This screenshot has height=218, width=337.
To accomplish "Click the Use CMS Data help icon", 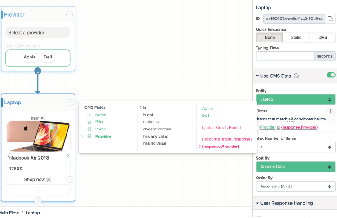I will pos(297,76).
